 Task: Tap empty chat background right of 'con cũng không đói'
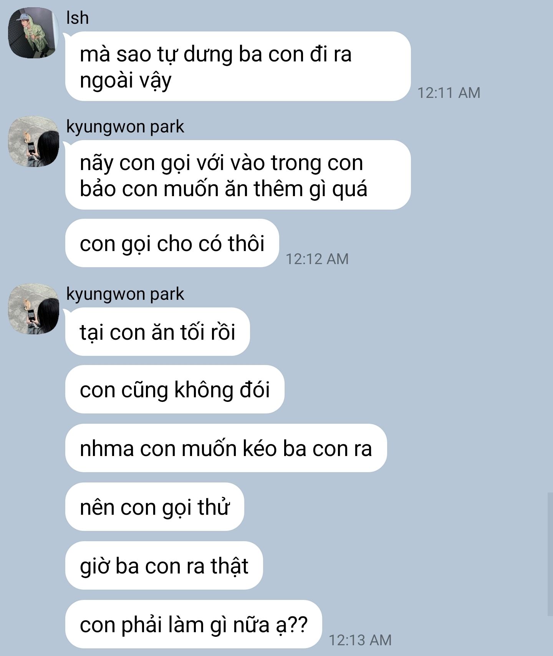coord(415,389)
